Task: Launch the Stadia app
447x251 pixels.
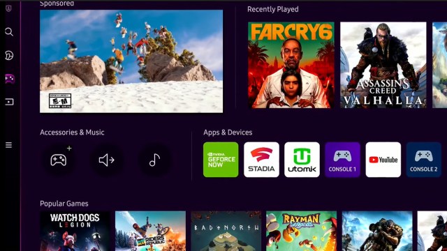Action: 261,160
